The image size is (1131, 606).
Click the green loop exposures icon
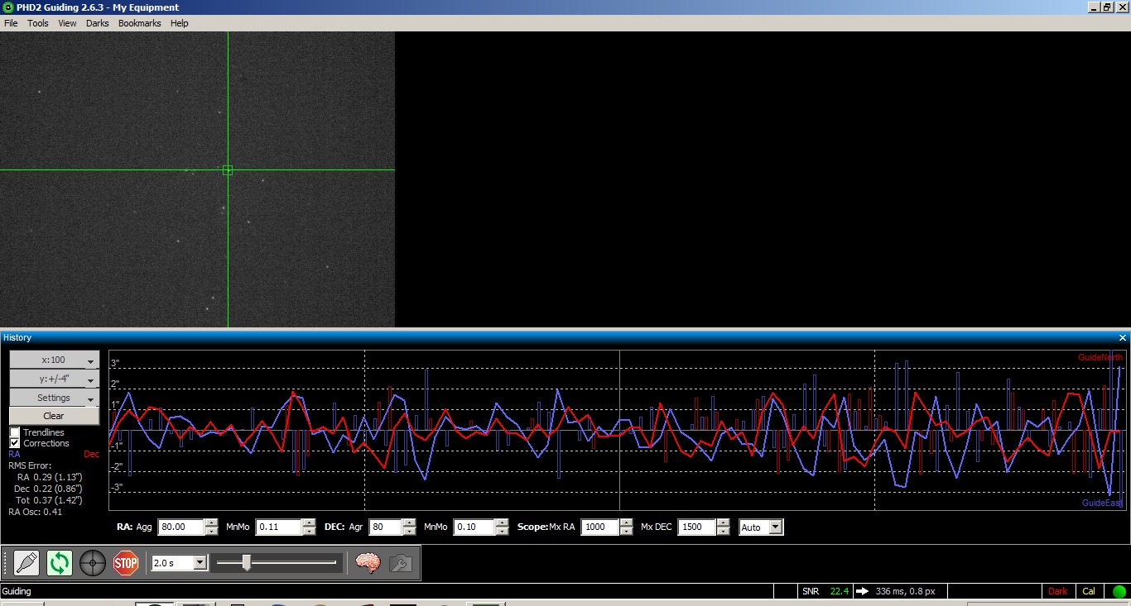pos(60,564)
